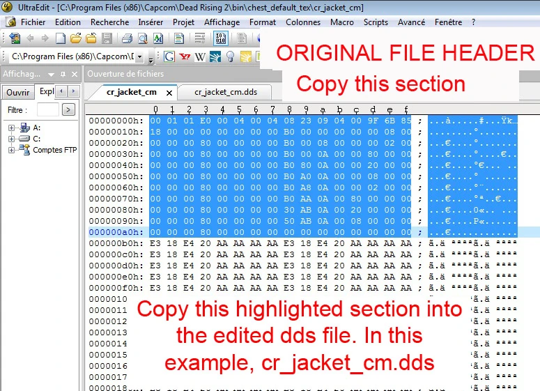Pin the Affichage panel with pushpin icon
Screen dimensions: 540x391
63,74
